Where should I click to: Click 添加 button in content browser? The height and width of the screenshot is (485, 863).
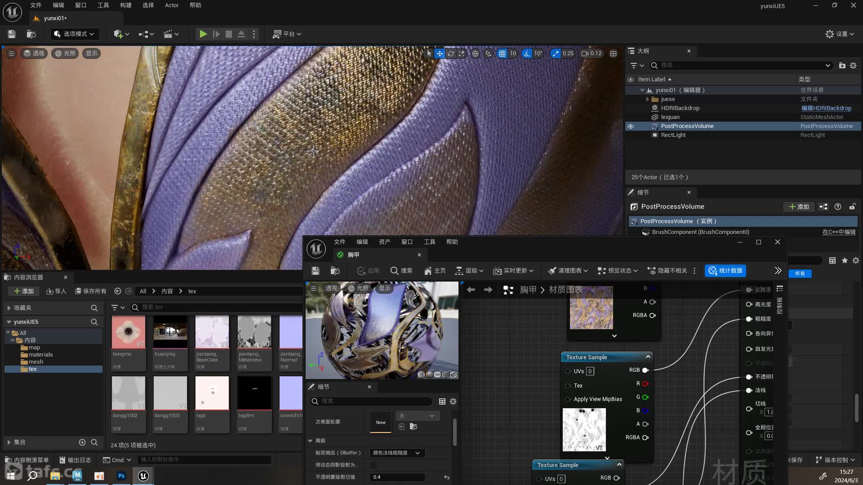pyautogui.click(x=24, y=291)
